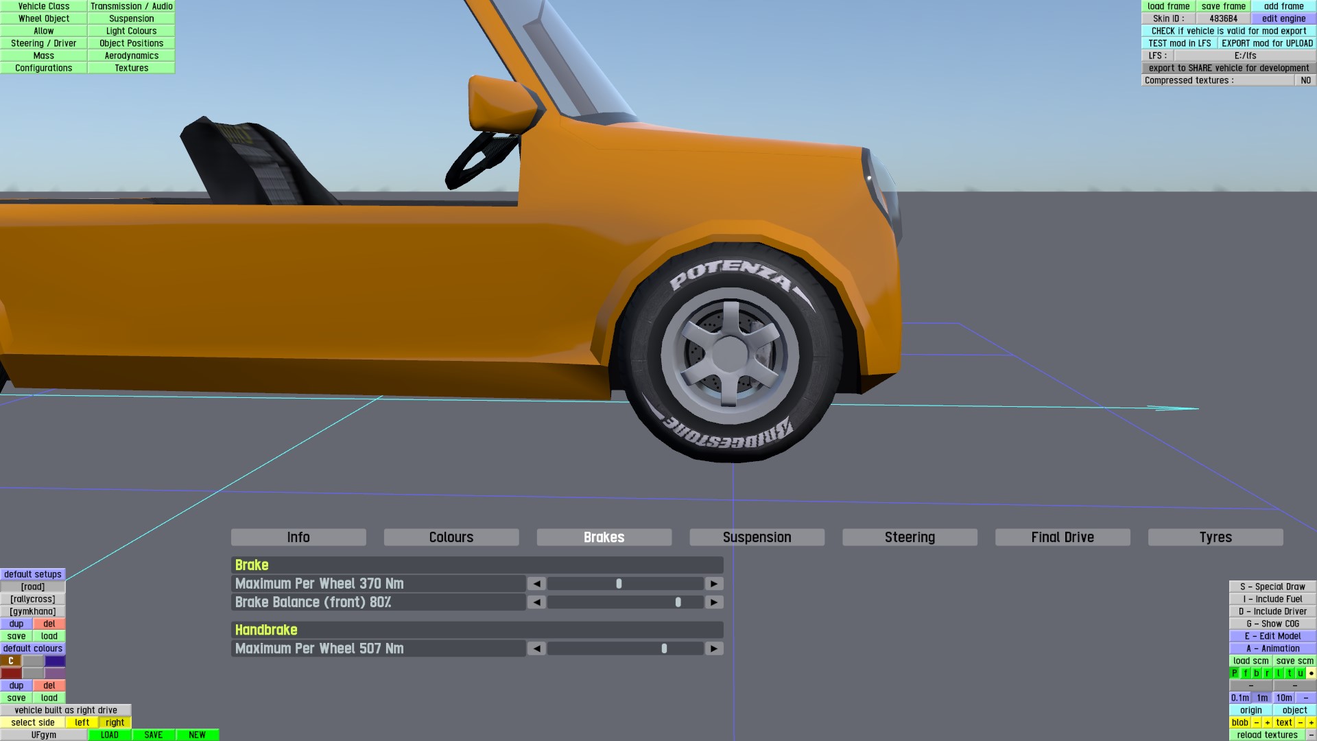Open the Aerodynamics section
This screenshot has width=1317, height=741.
[131, 56]
